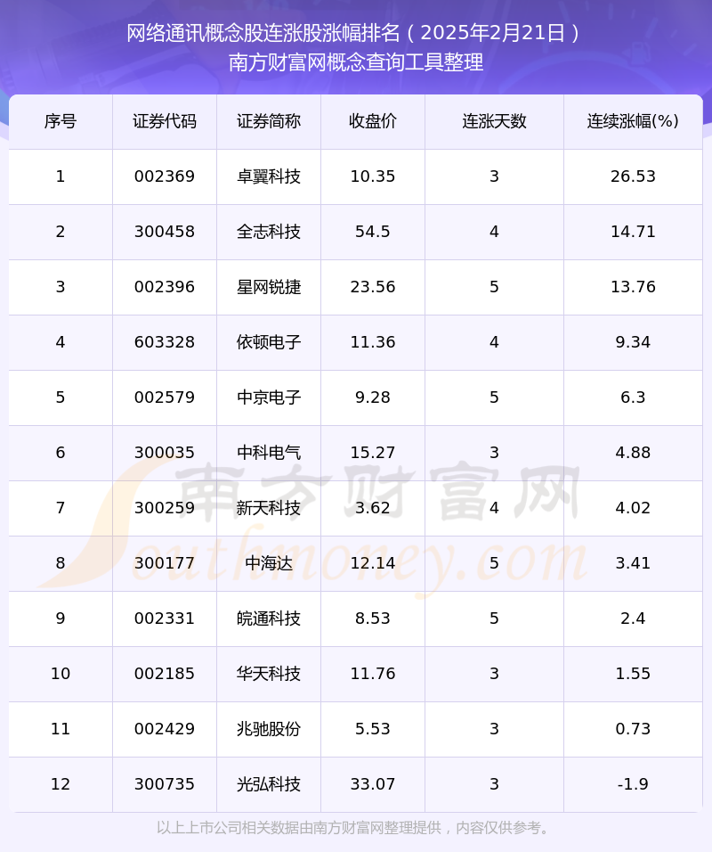The width and height of the screenshot is (712, 852).
Task: Click closing price 8.53
Action: click(373, 619)
